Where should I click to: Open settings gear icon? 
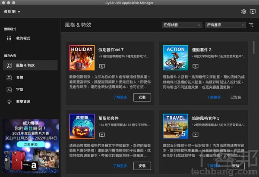(243, 12)
